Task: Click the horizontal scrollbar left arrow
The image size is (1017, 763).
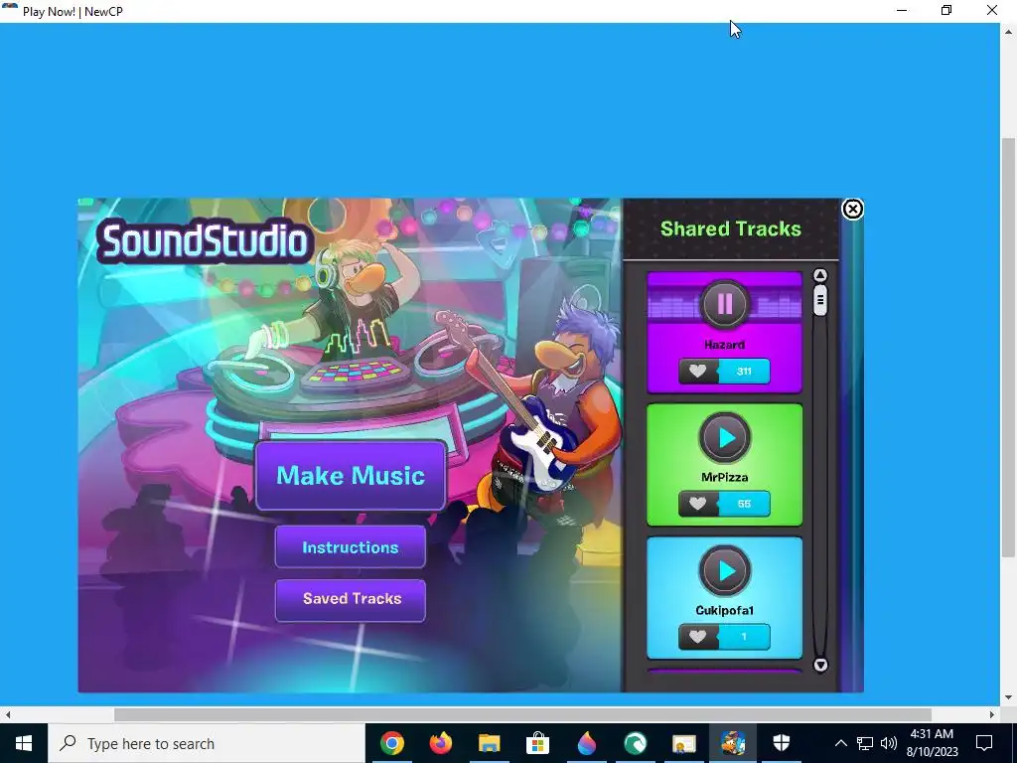Action: pos(7,714)
